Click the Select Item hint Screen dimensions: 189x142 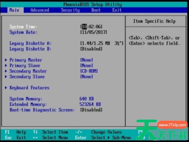[x=55, y=132]
